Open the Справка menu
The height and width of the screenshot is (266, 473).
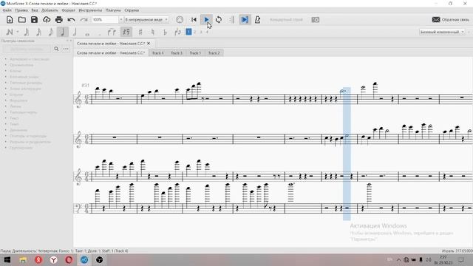pyautogui.click(x=132, y=10)
